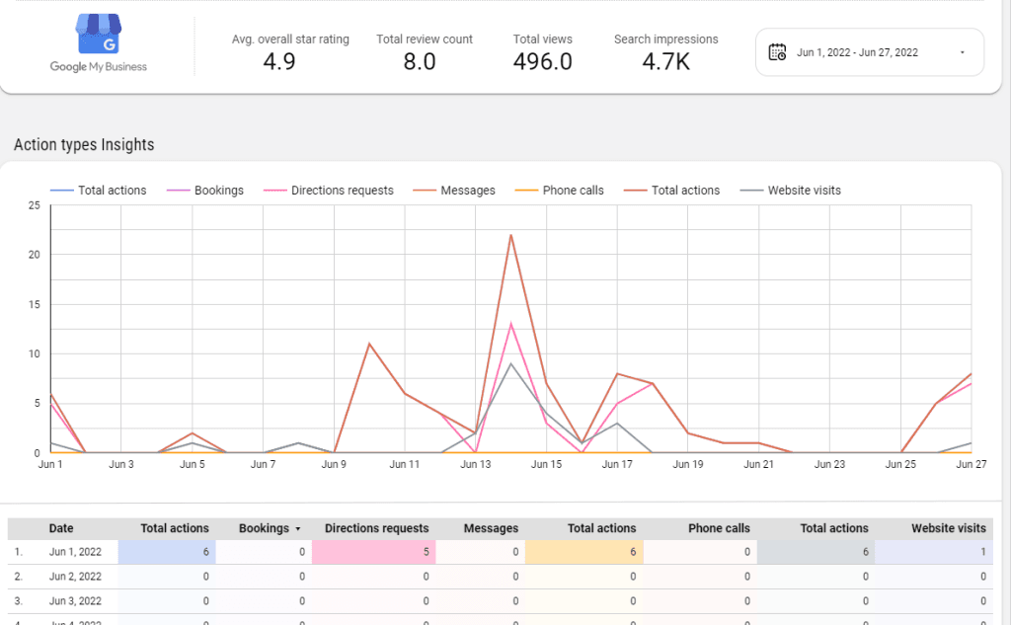
Task: Select the Search impressions 4.7K scorecard
Action: [x=665, y=51]
